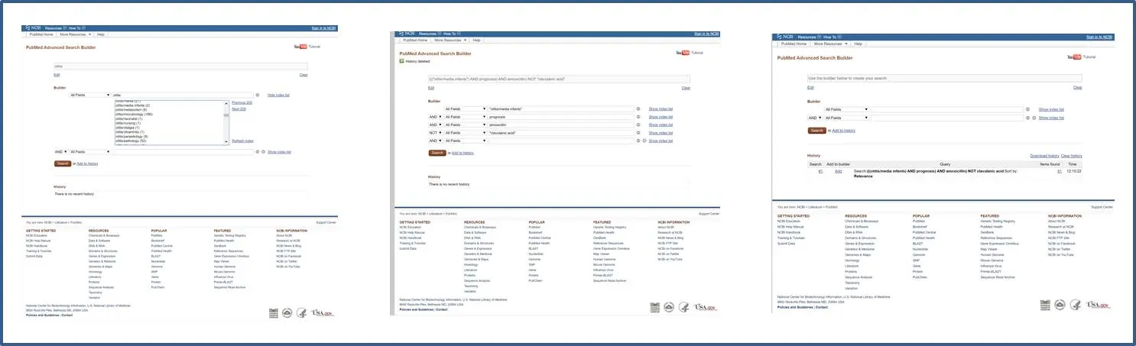This screenshot has width=1136, height=346.
Task: Open All Fields dropdown beside the 'prognosis' term
Action: (465, 117)
